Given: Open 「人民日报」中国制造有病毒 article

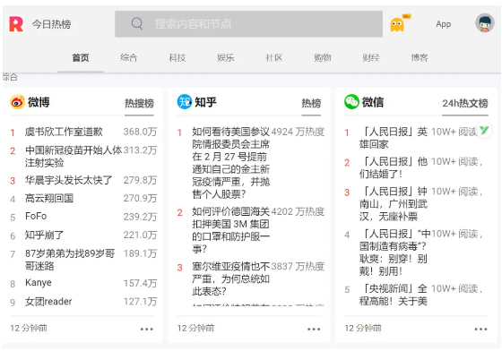Looking at the screenshot, I should (394, 253).
